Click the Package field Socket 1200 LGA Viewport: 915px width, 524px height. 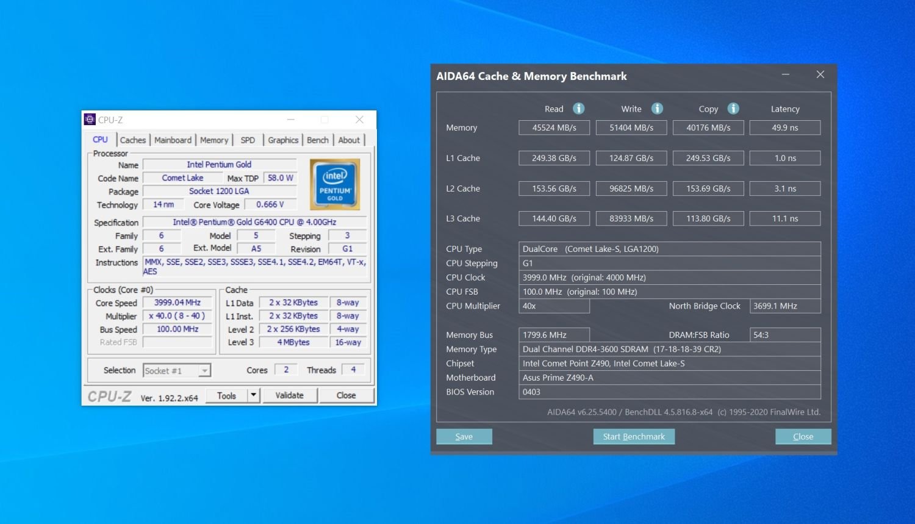[x=220, y=192]
